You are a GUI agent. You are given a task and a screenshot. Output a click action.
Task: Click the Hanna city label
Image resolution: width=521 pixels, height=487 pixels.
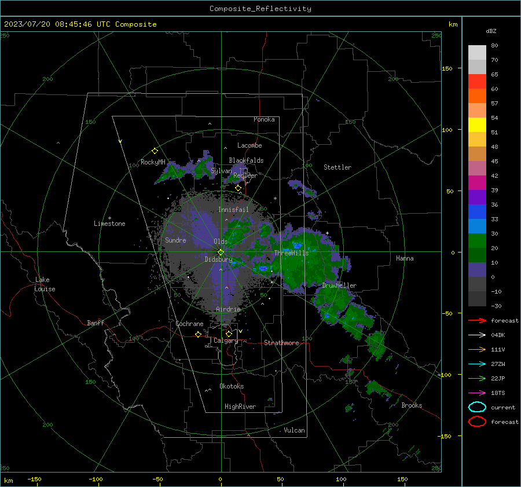pos(405,258)
